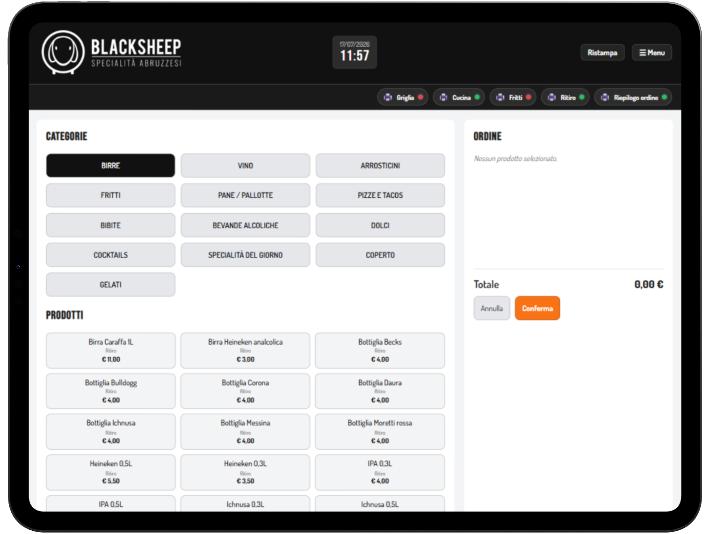Open the Cucina printer status chip
The height and width of the screenshot is (534, 710).
(x=459, y=97)
